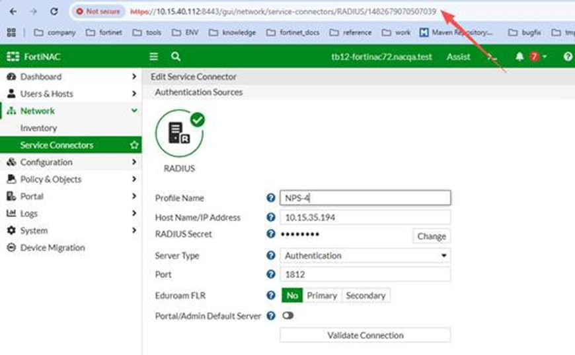Reload the page with the refresh icon
The width and height of the screenshot is (575, 355).
pos(54,11)
